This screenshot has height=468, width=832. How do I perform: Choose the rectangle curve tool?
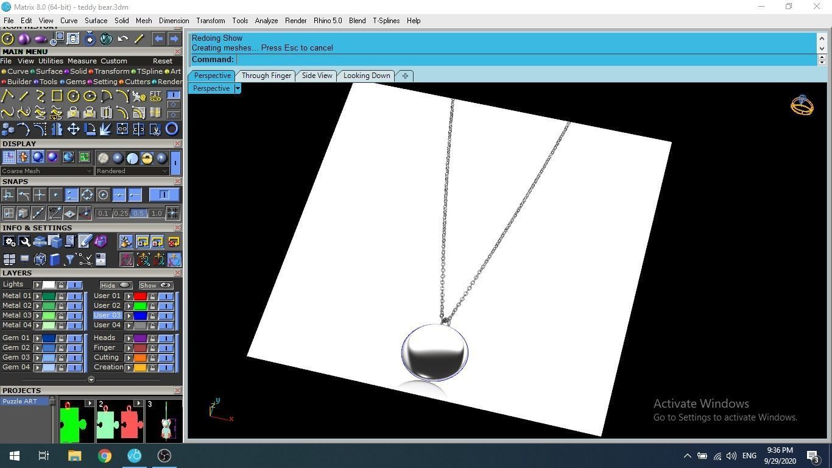pos(57,96)
